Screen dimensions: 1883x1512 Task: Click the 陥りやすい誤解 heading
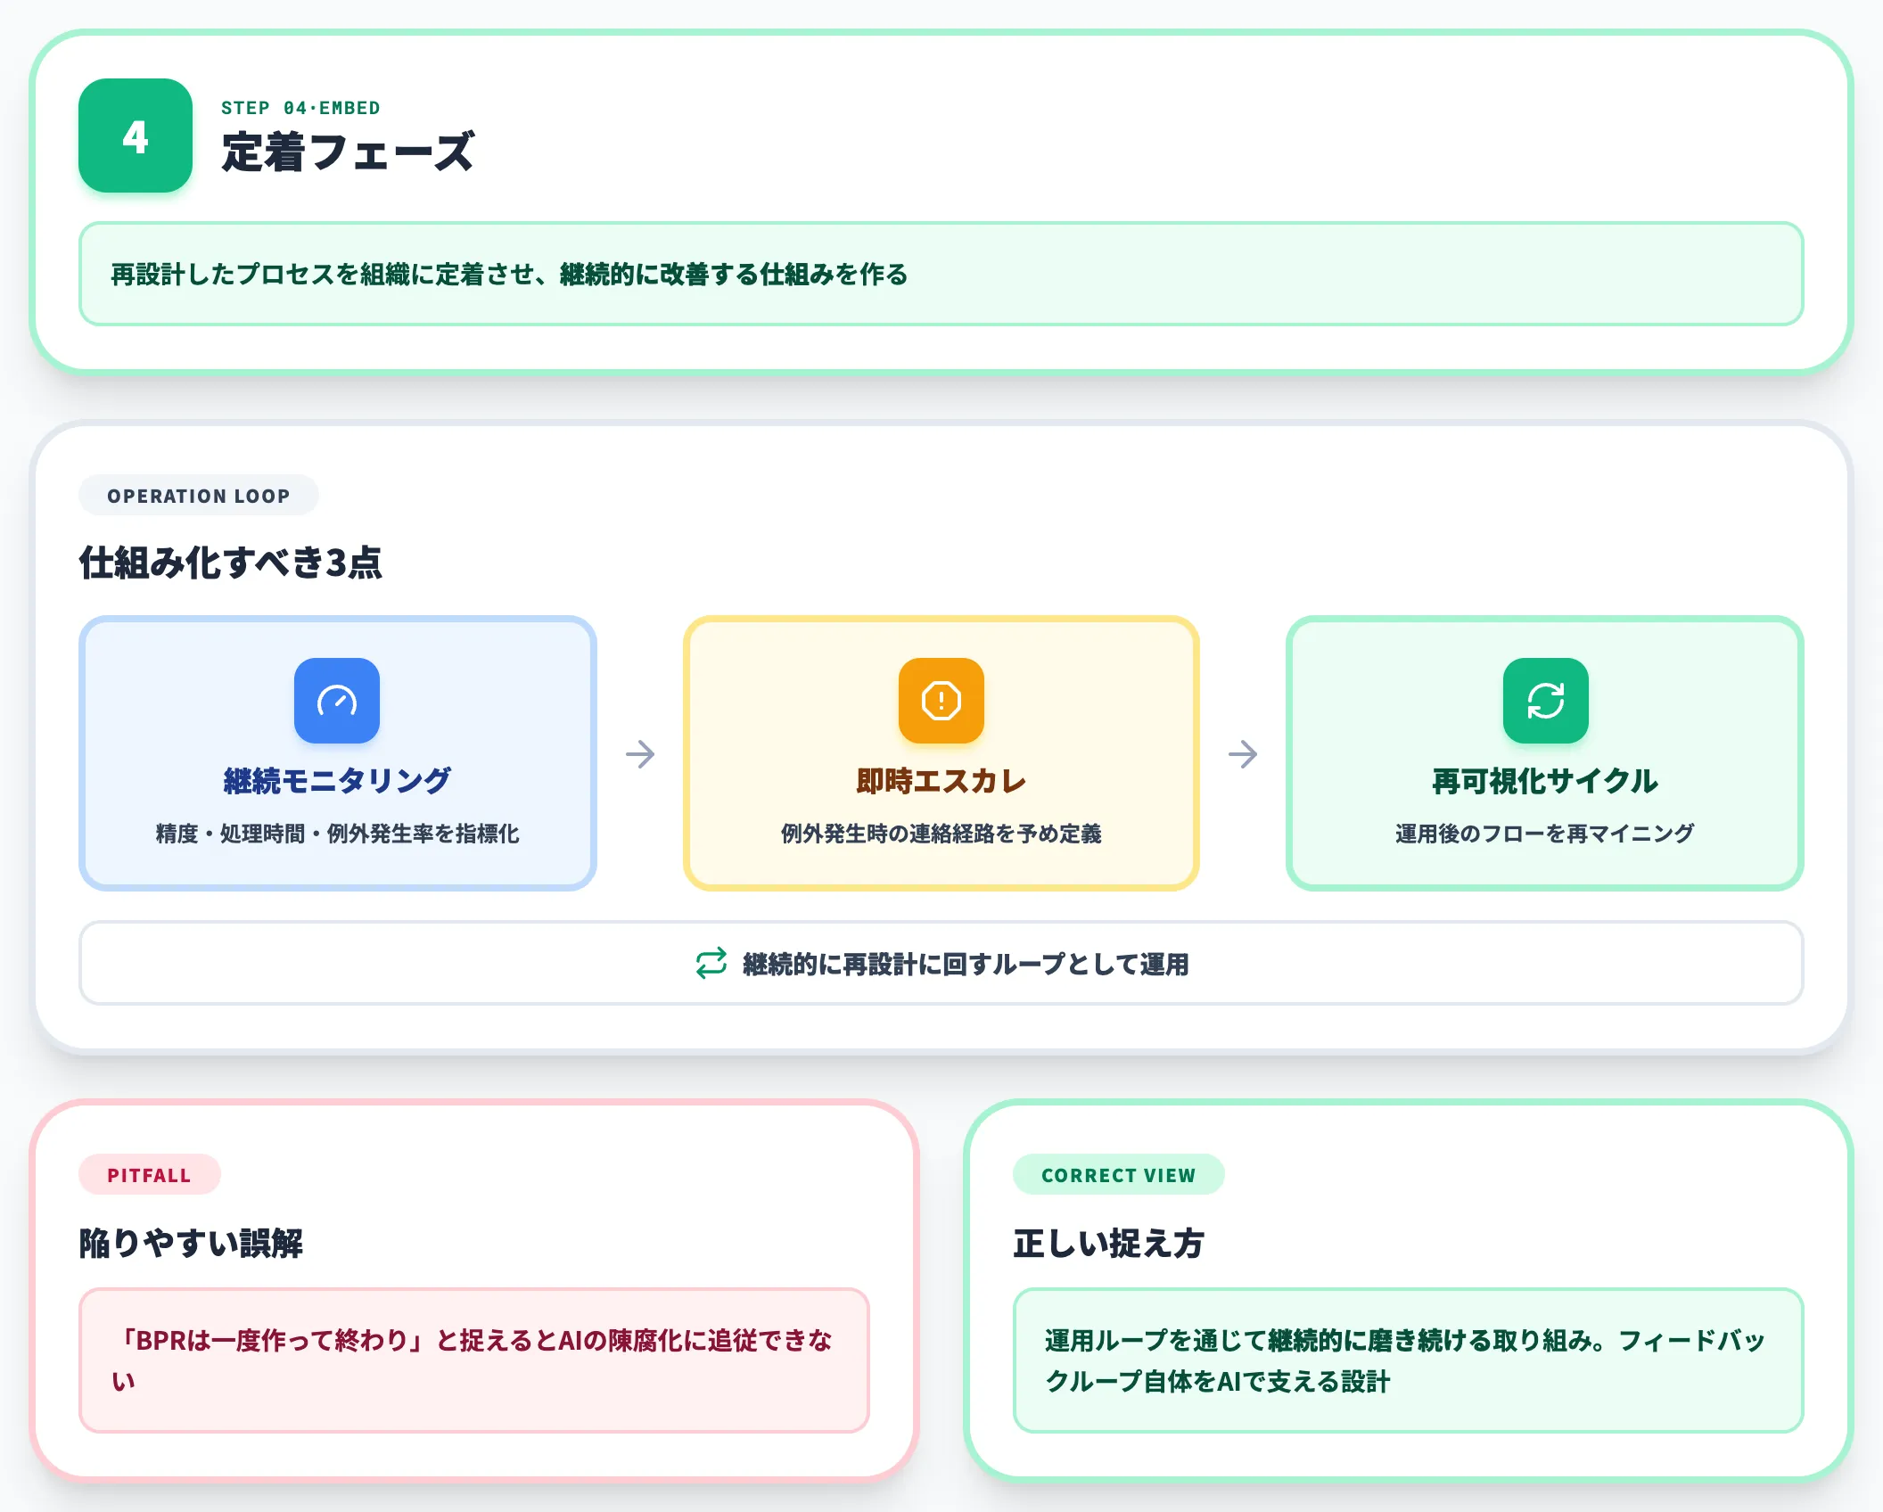[x=192, y=1243]
